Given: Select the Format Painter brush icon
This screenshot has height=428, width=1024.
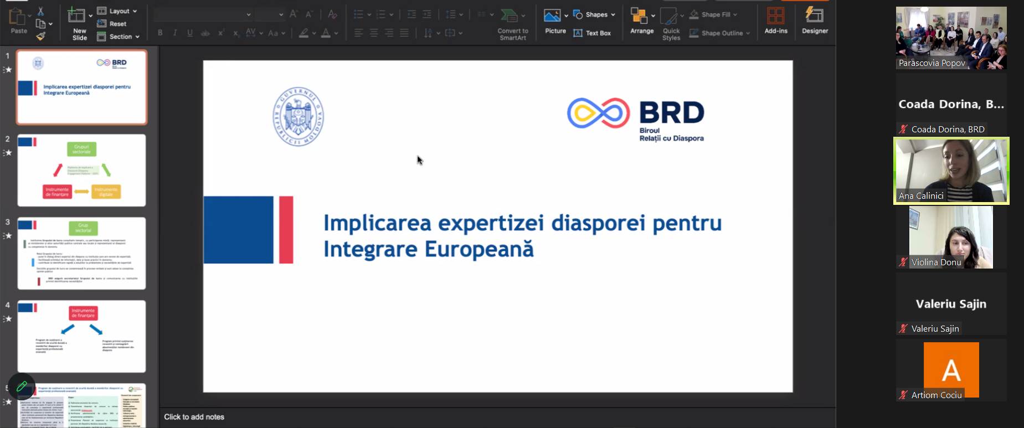Looking at the screenshot, I should [40, 37].
